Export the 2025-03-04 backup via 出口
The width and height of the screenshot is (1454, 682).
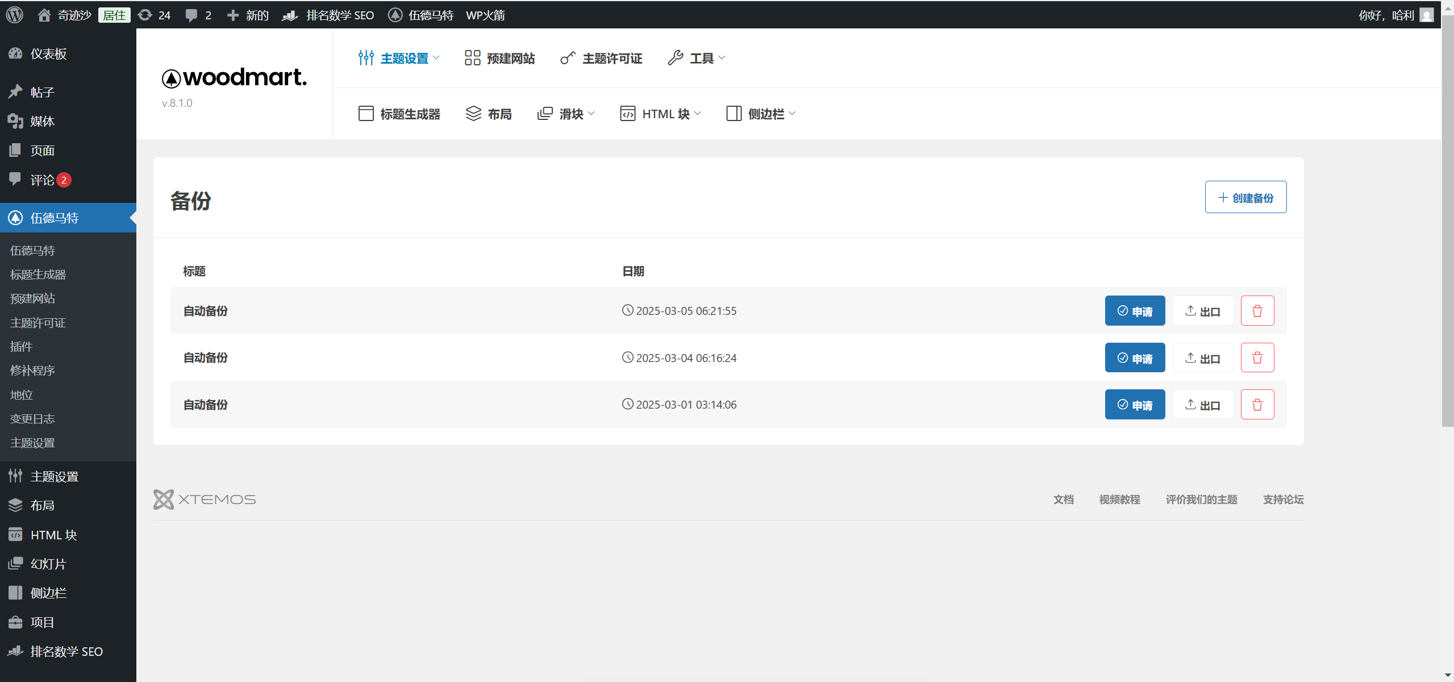click(1202, 357)
